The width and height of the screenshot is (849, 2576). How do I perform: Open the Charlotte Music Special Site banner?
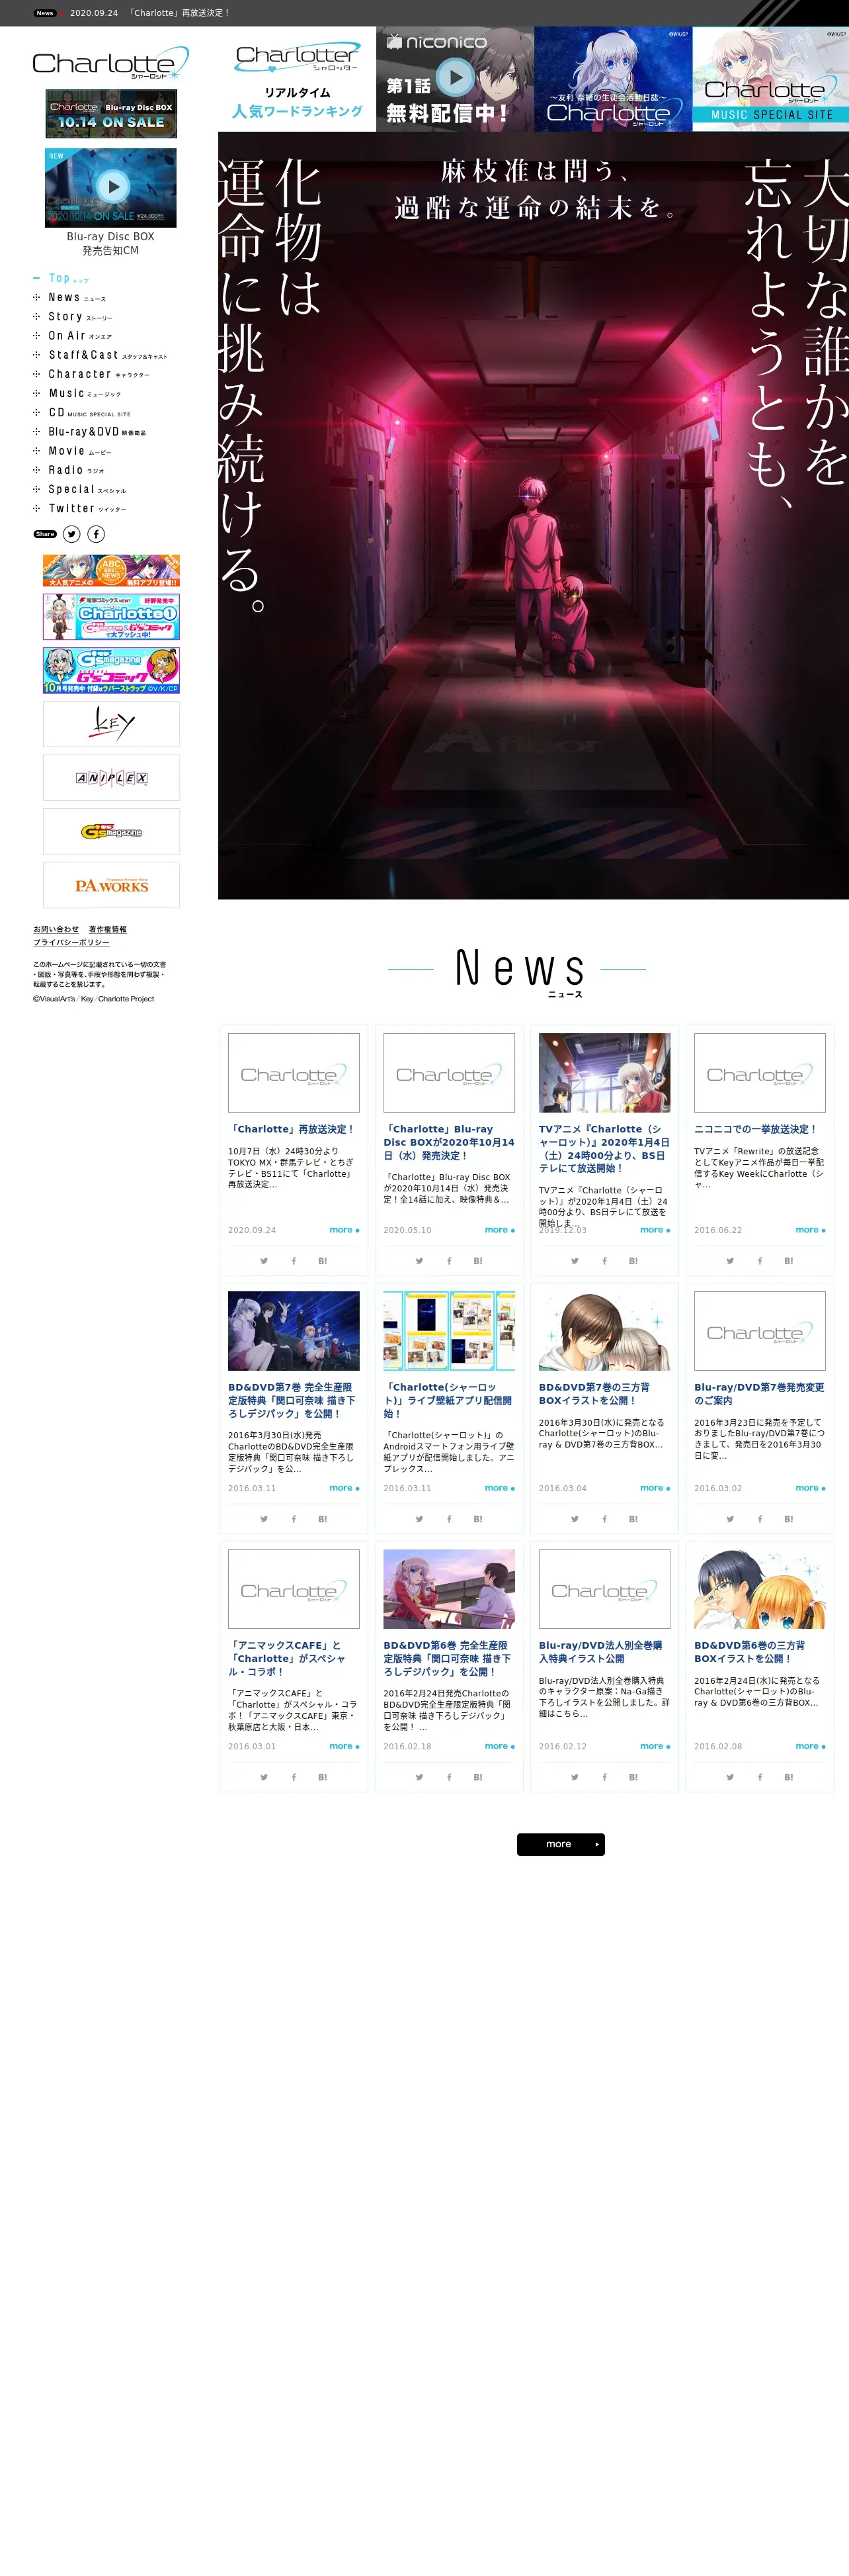point(771,79)
